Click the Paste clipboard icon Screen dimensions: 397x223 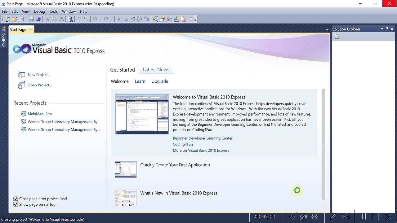click(61, 19)
